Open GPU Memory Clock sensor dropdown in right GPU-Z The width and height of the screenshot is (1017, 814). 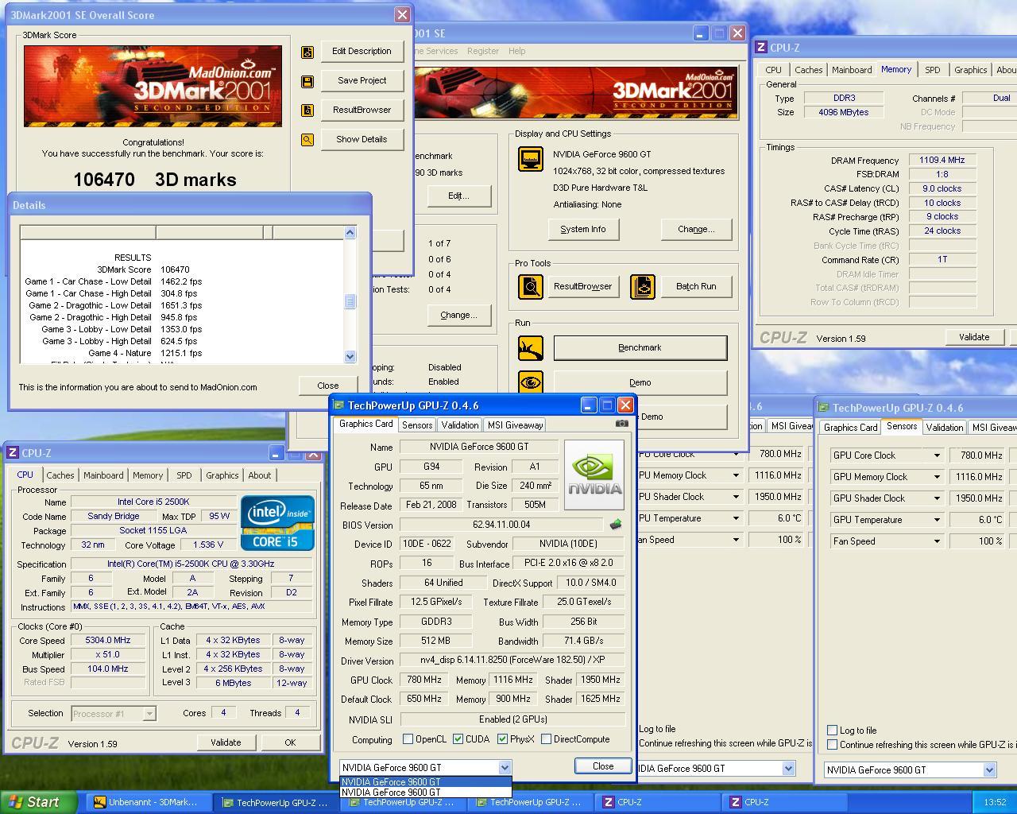pos(937,477)
